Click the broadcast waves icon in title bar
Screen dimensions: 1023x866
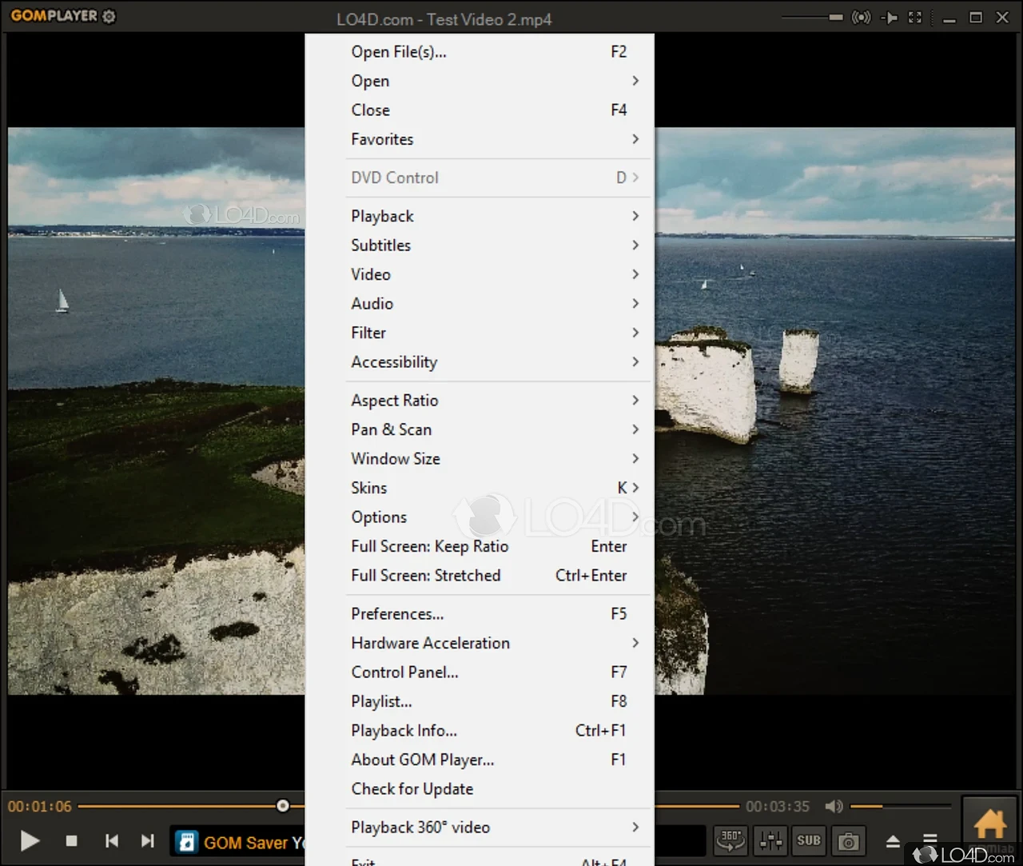click(x=861, y=17)
